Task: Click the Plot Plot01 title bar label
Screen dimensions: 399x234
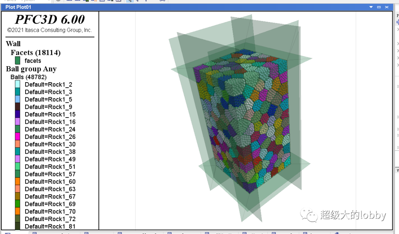Action: 18,7
